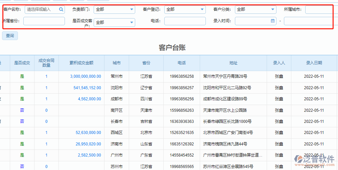Click the search magnifier in customer name field
Viewport: 338px width, 170px height.
point(61,10)
